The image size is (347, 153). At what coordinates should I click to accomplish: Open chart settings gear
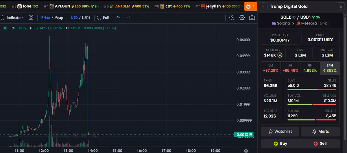pyautogui.click(x=242, y=18)
